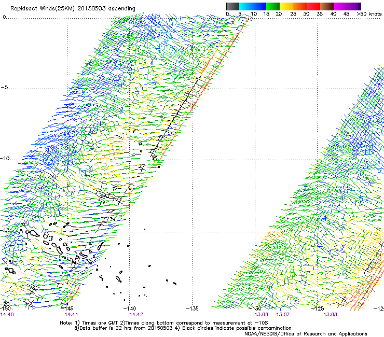Click the red 30-35 knots color swatch
This screenshot has height=337, width=384.
(313, 6)
